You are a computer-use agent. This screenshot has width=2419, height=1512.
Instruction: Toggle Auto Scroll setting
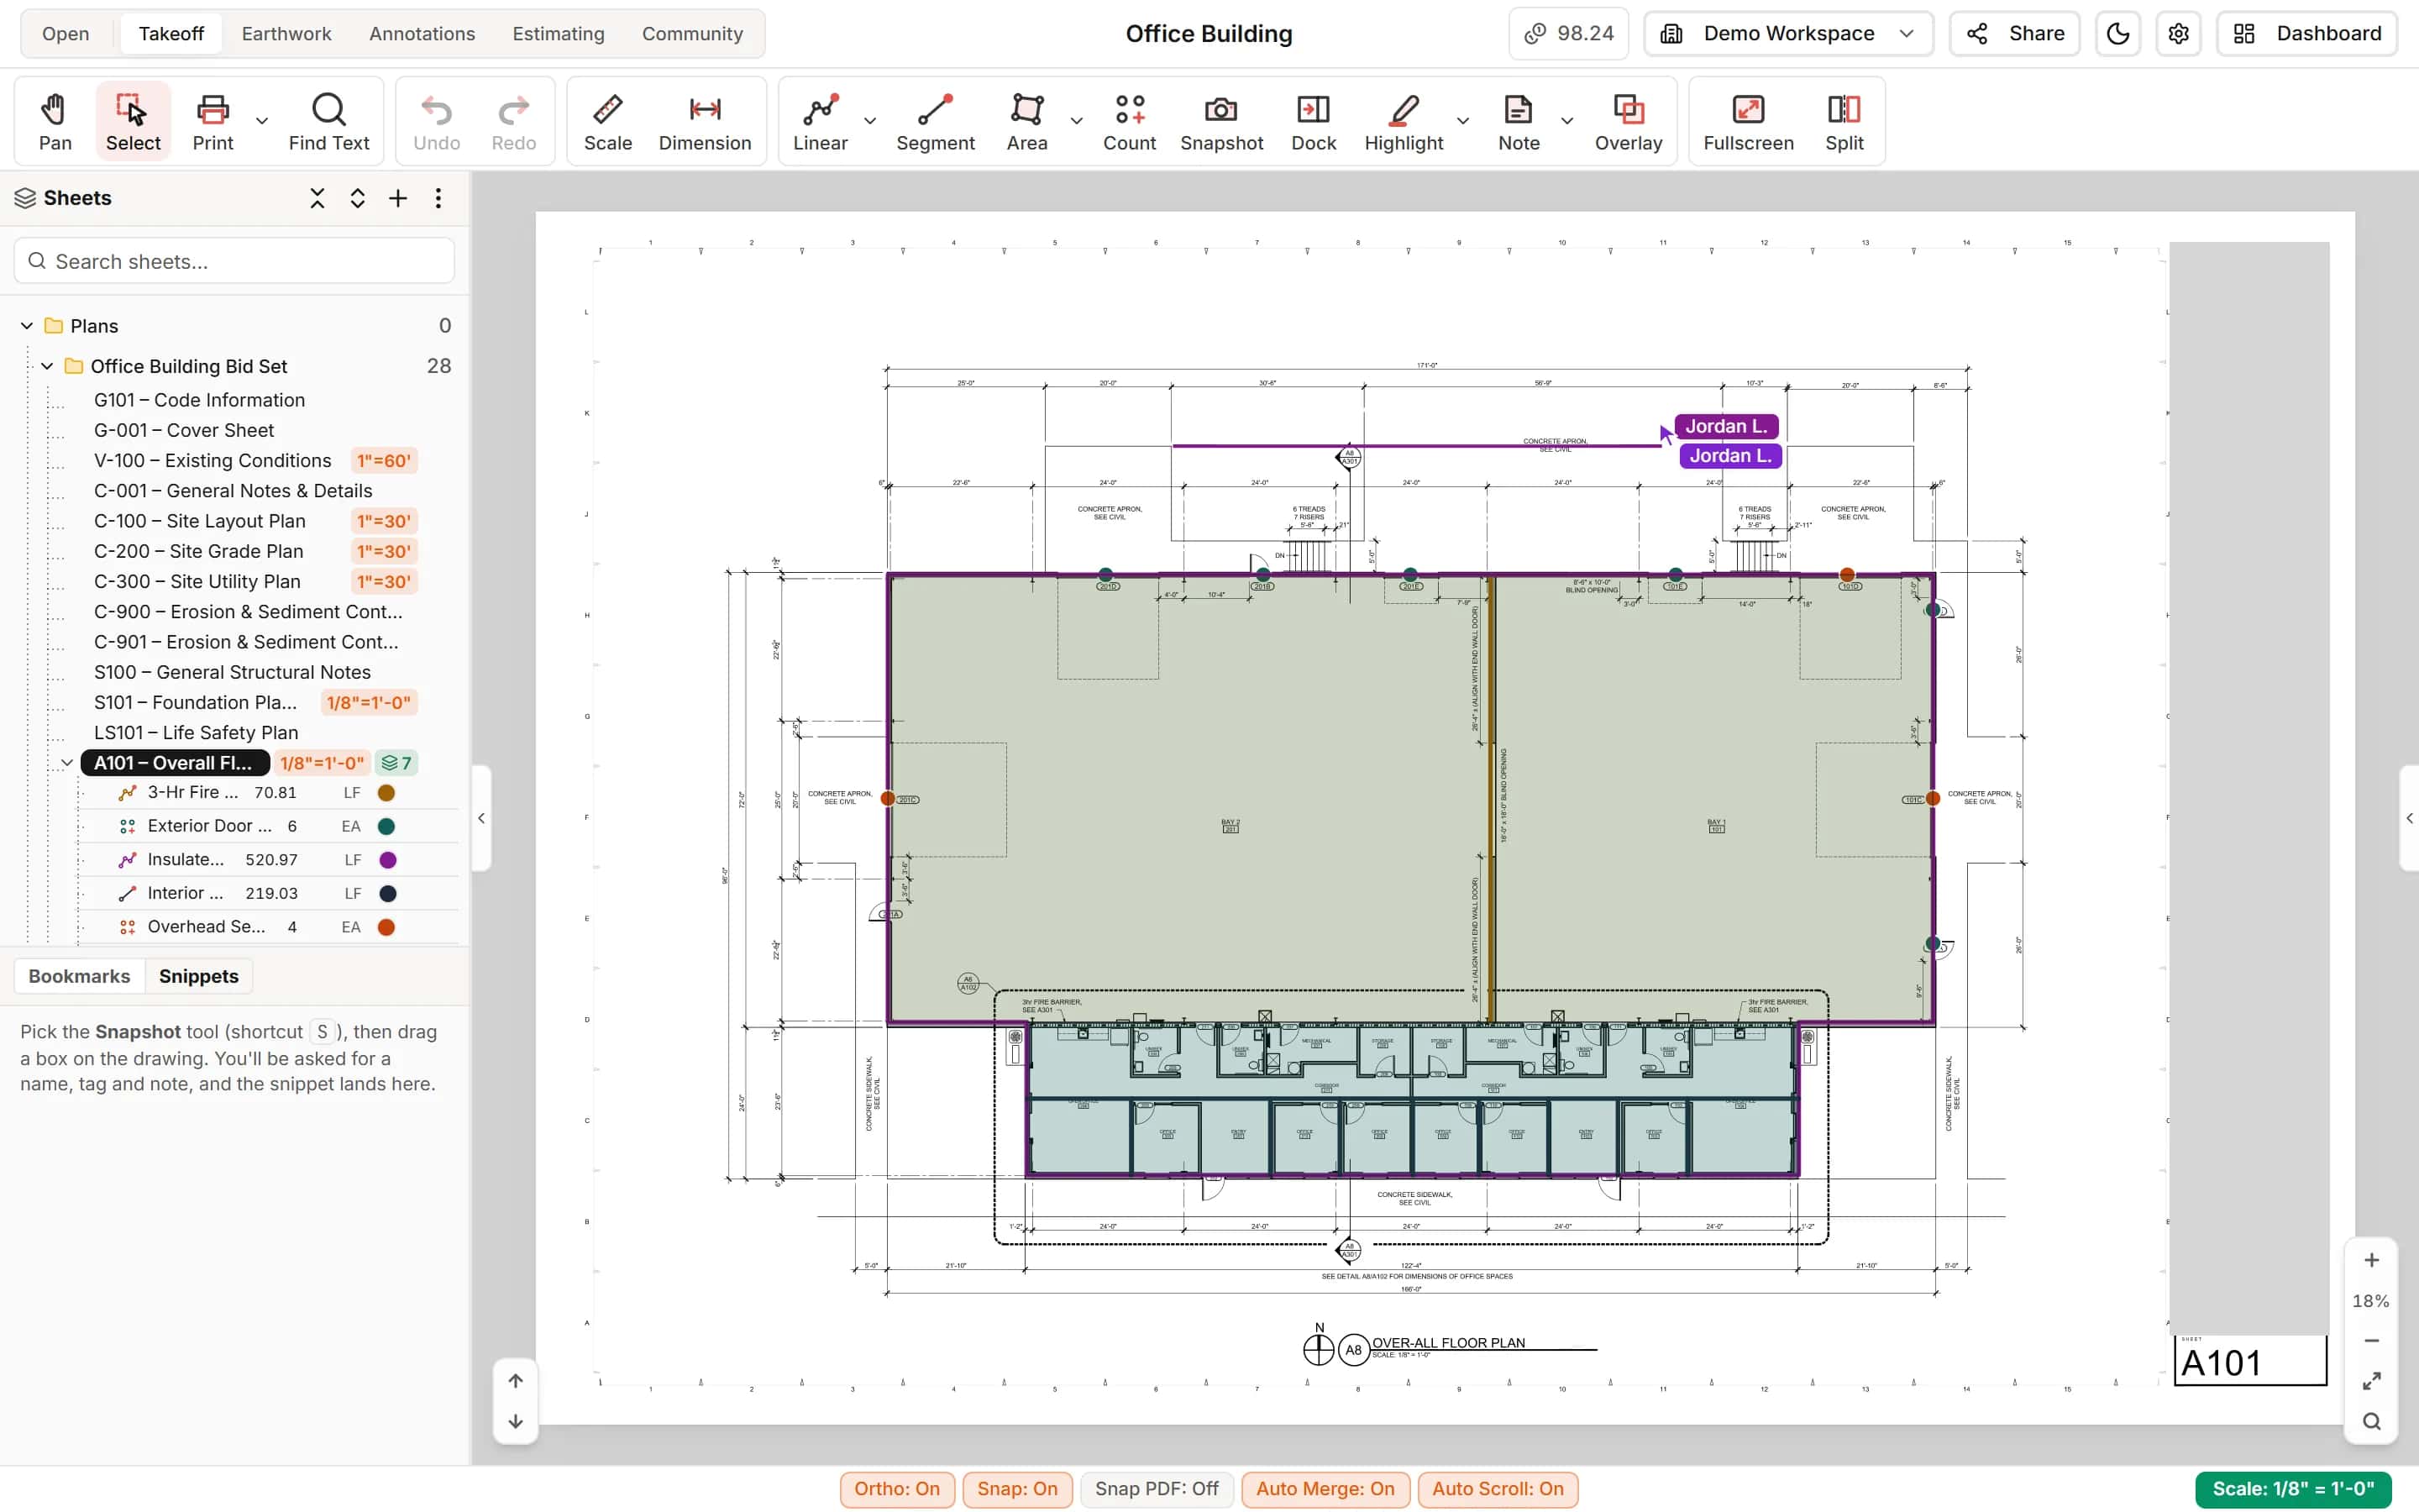coord(1498,1488)
